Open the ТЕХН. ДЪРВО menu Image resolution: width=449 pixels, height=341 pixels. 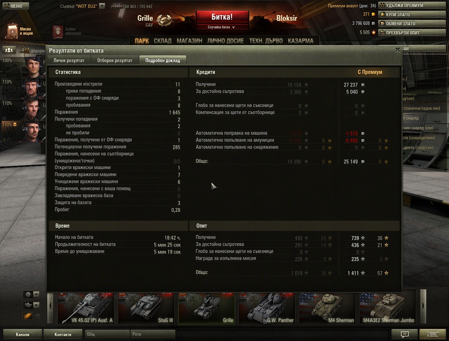tap(266, 41)
